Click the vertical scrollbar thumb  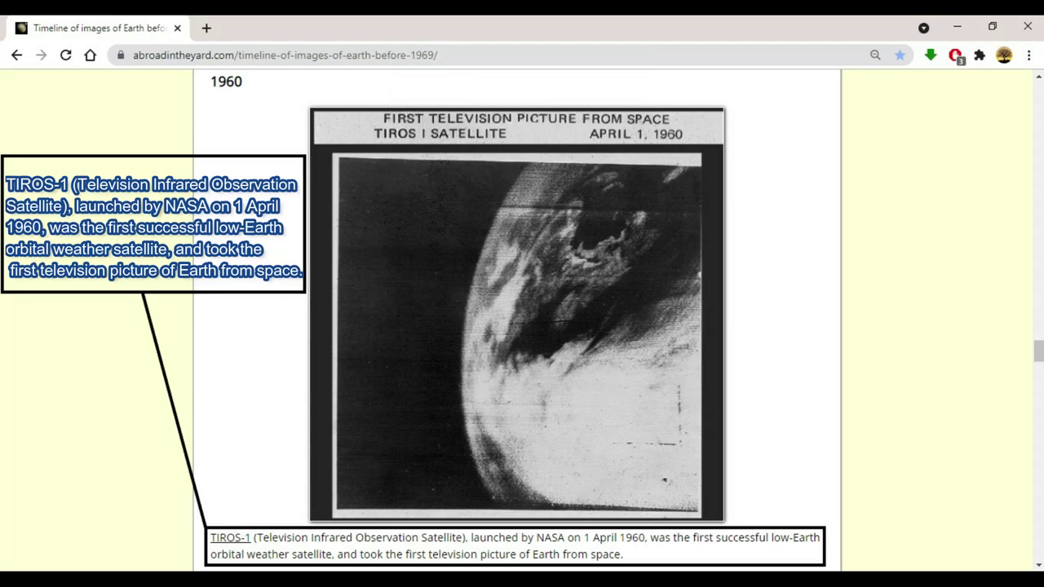pos(1037,351)
